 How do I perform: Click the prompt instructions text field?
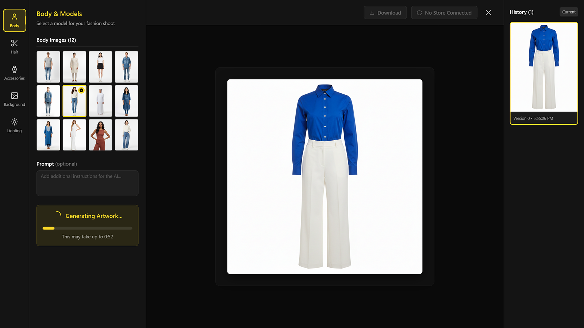(87, 183)
